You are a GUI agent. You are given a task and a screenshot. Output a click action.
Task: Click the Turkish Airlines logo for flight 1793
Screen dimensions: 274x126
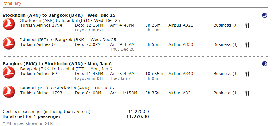click(9, 92)
